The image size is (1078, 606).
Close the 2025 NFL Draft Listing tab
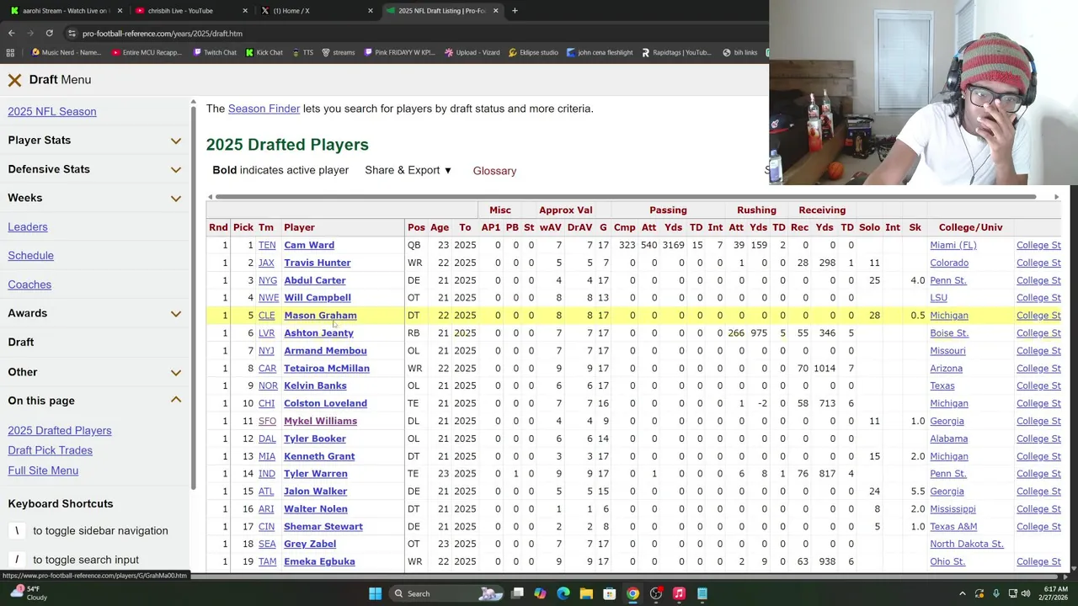pyautogui.click(x=495, y=11)
